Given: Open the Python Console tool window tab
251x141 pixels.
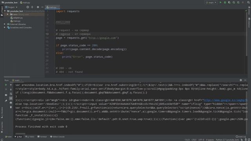Looking at the screenshot, I should (57, 137).
